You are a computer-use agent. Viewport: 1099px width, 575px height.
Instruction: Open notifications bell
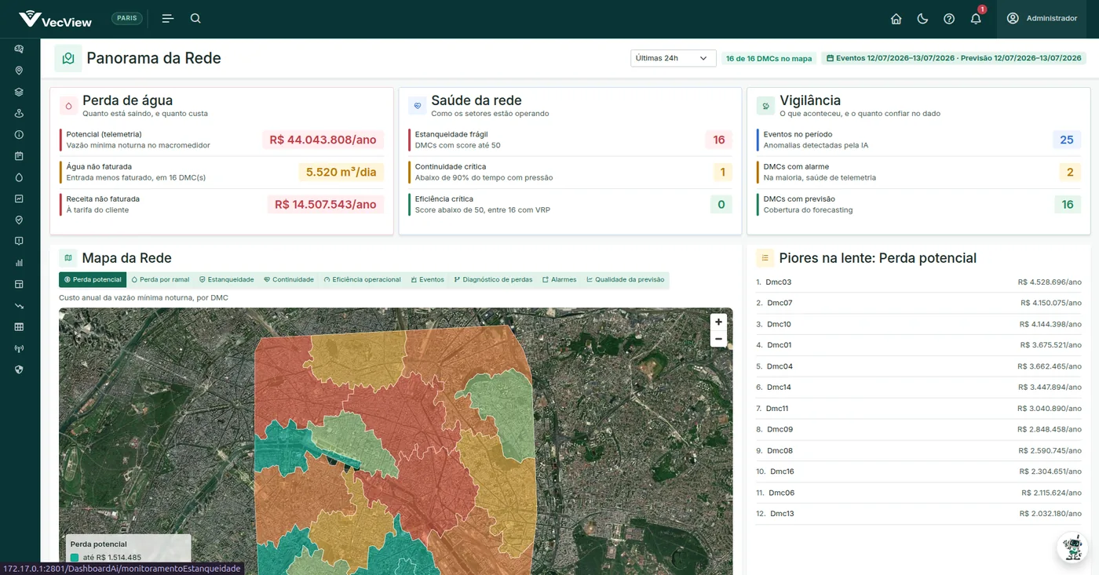[x=976, y=19]
